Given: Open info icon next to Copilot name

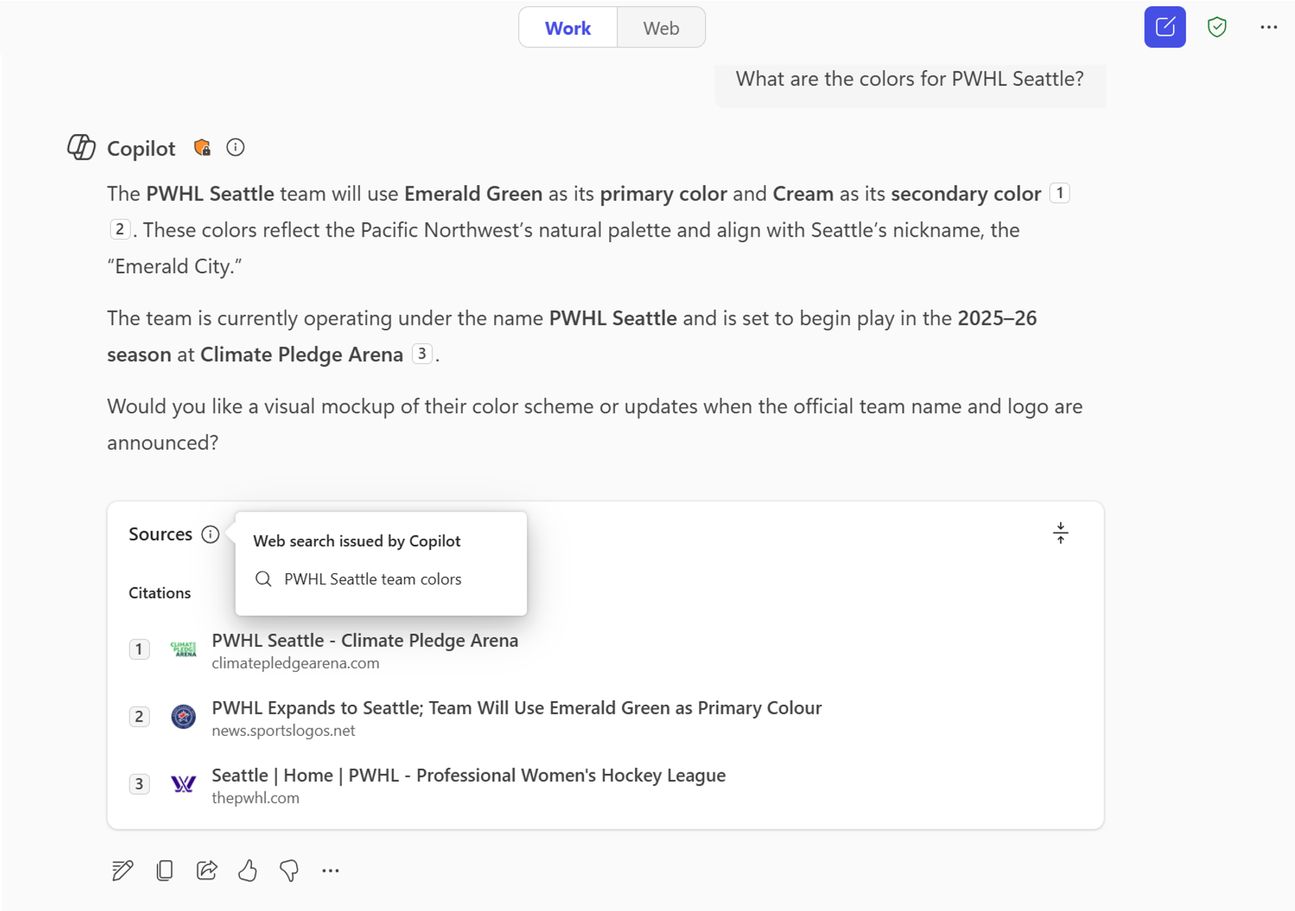Looking at the screenshot, I should pos(235,148).
